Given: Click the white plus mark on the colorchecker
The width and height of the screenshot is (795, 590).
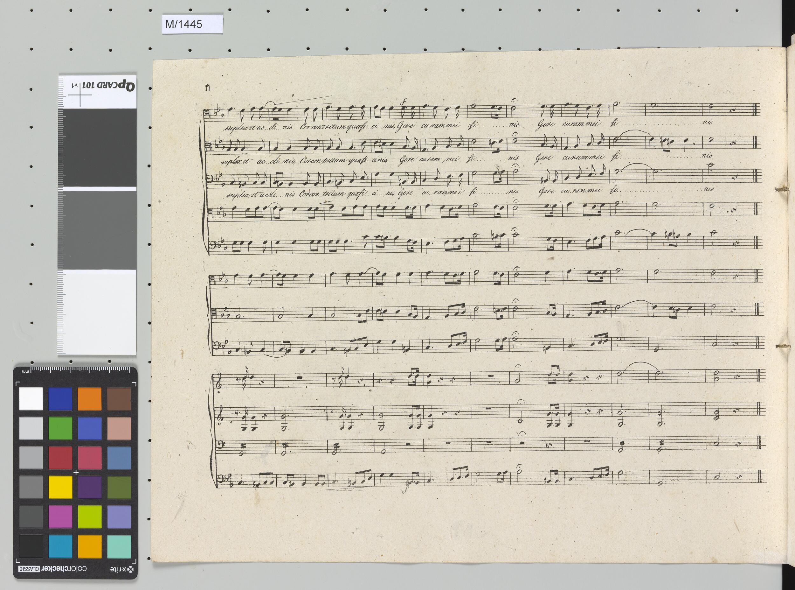Looking at the screenshot, I should click(75, 473).
